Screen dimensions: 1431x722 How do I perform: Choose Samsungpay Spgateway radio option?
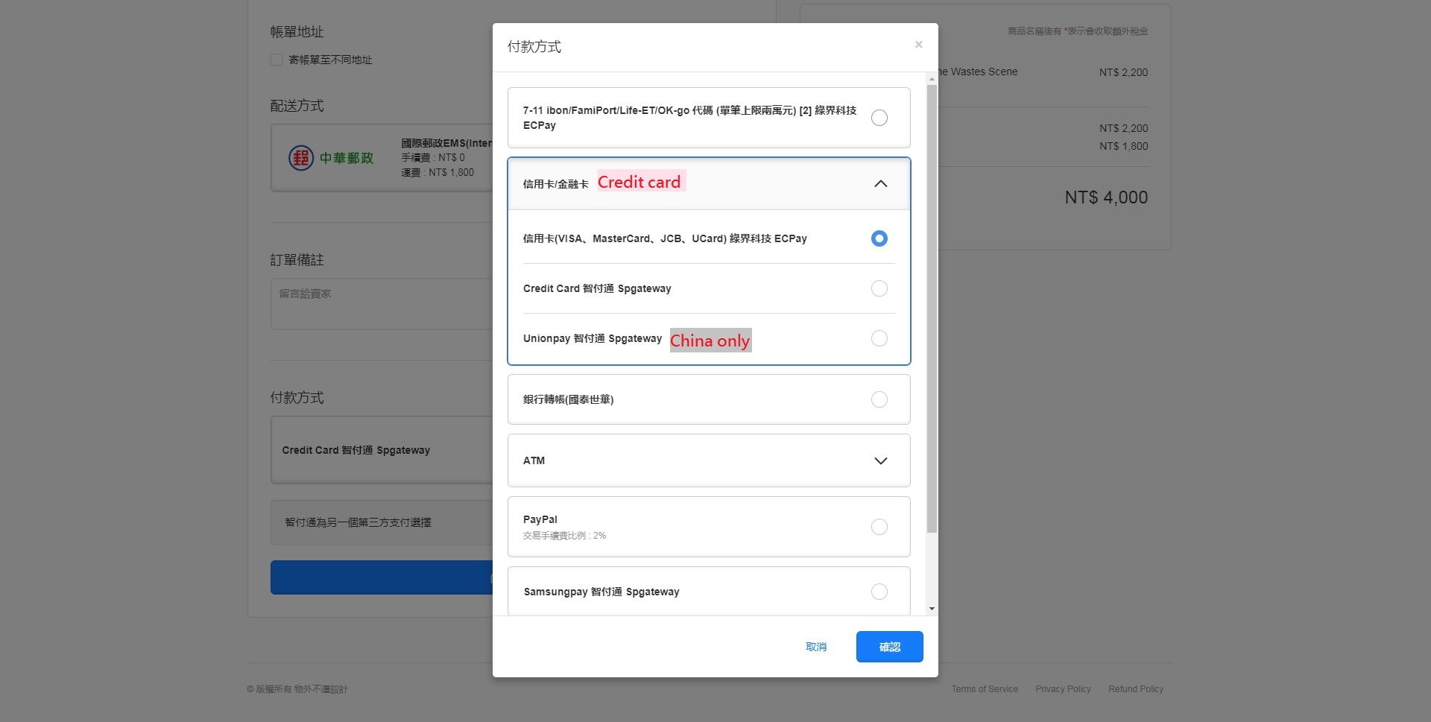(x=879, y=592)
